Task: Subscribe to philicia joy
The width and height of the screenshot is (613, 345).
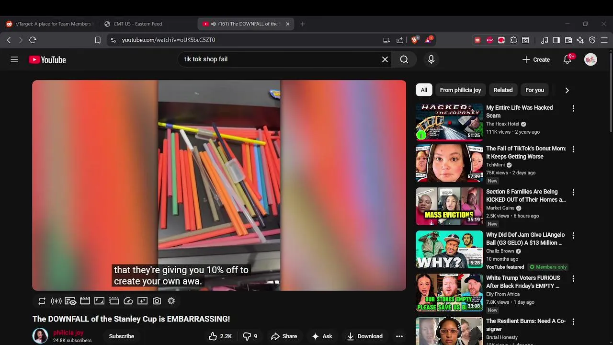Action: pos(122,336)
